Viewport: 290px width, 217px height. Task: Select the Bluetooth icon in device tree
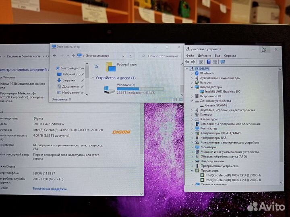(x=197, y=73)
